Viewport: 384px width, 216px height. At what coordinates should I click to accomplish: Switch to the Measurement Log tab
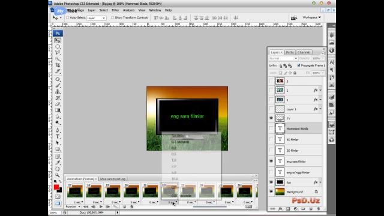(113, 179)
